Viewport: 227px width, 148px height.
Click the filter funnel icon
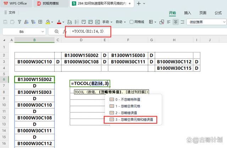[19, 22]
